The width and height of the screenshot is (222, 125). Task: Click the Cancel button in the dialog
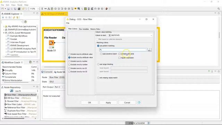point(127,103)
